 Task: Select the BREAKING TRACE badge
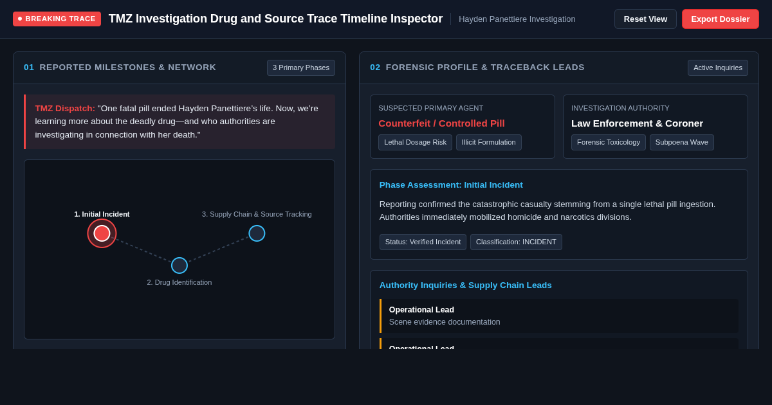coord(57,19)
